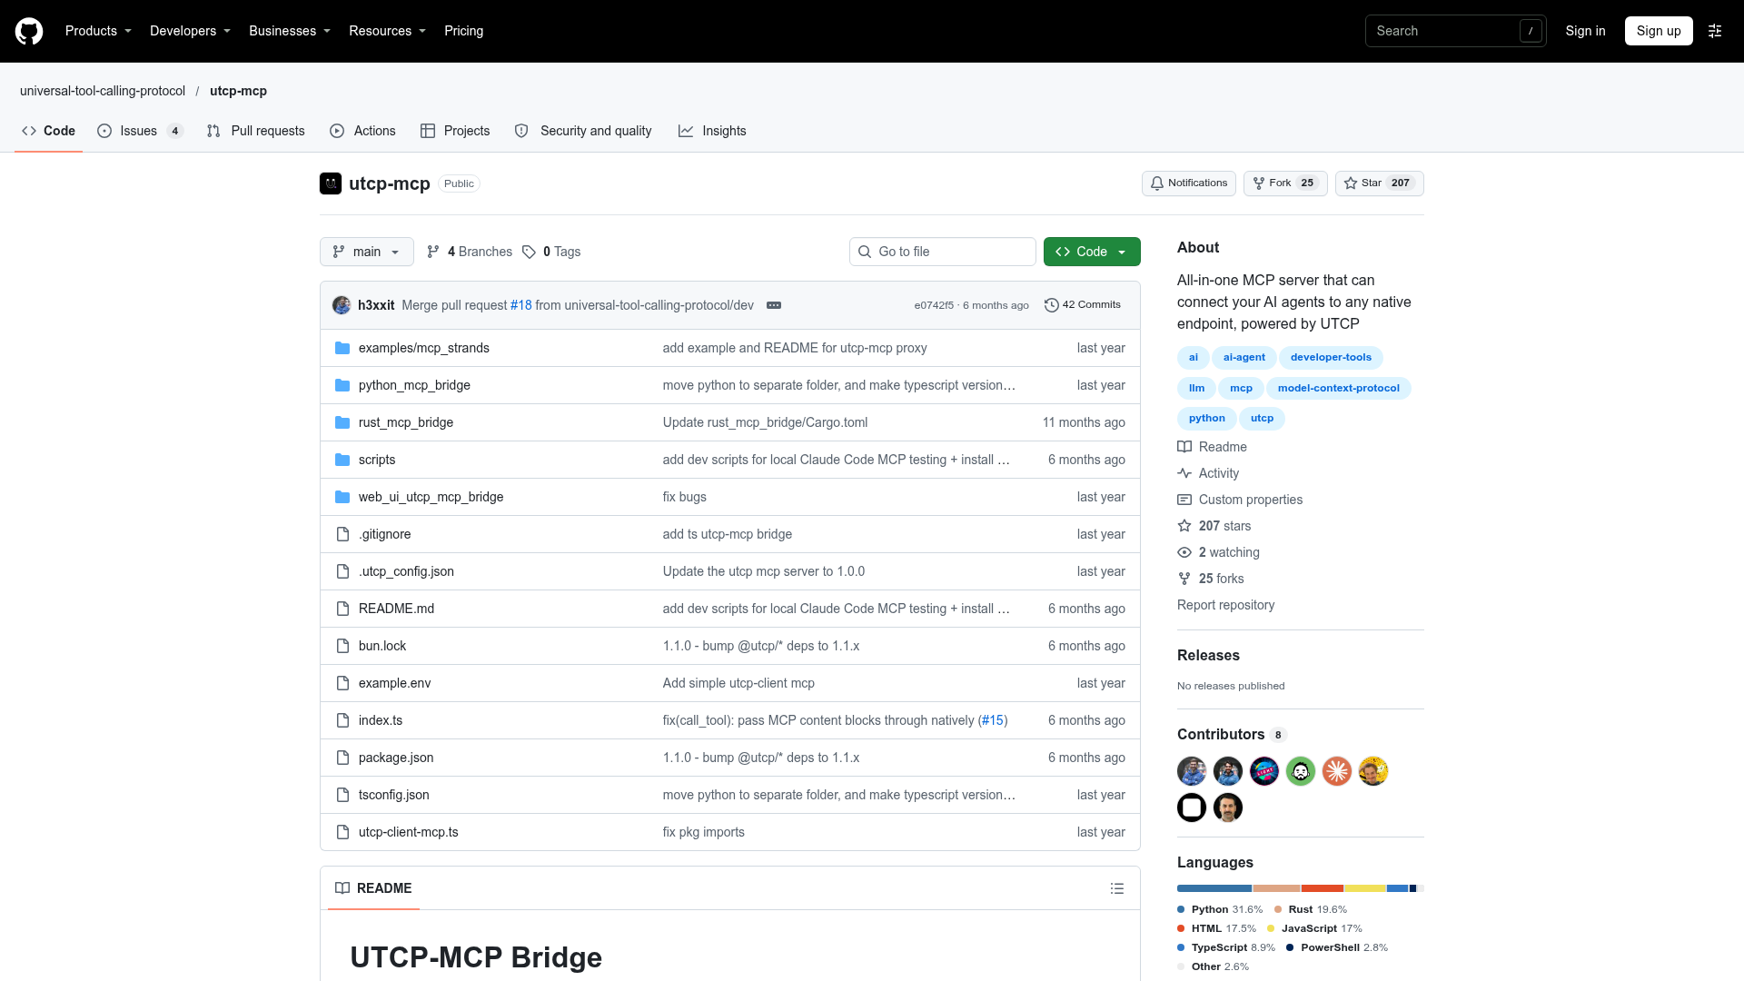Open the README outline list icon

coord(1117,888)
